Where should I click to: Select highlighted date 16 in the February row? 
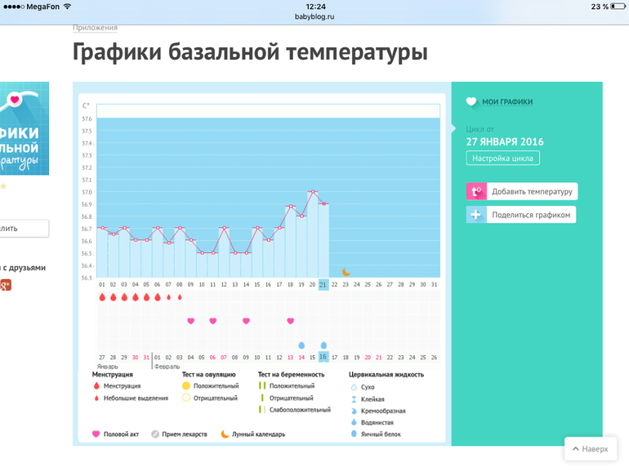[323, 358]
